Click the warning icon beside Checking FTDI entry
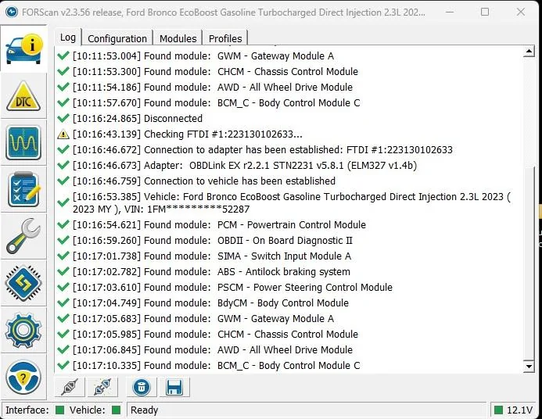542x419 pixels. [x=63, y=134]
